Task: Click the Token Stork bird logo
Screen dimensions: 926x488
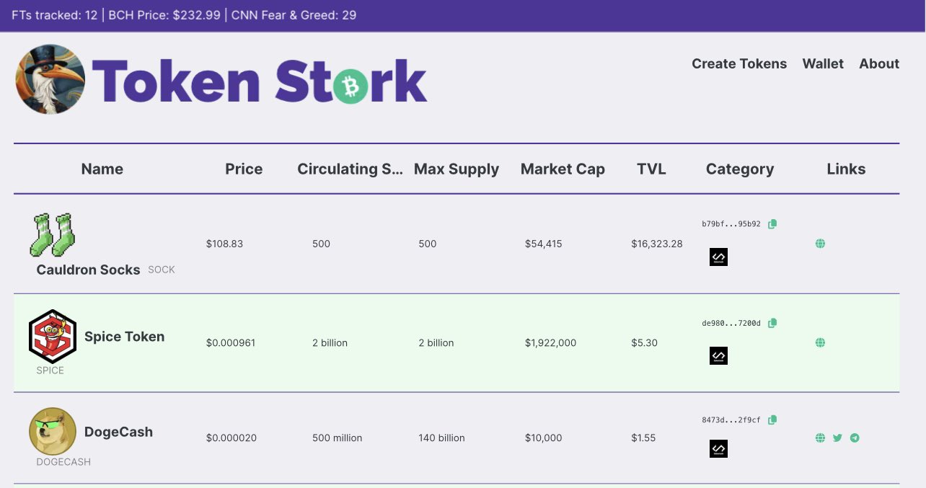Action: [50, 79]
